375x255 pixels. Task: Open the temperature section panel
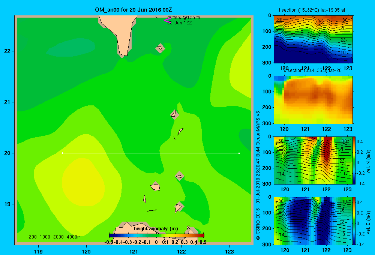tap(313, 39)
